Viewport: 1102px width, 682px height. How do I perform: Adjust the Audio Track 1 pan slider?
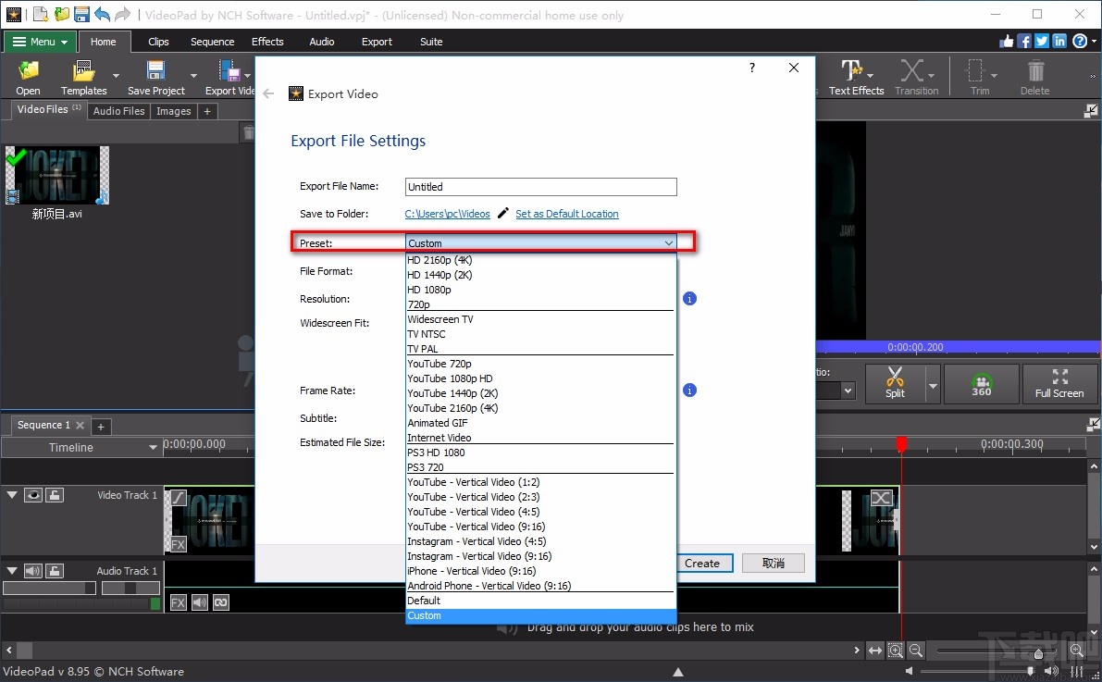point(130,588)
